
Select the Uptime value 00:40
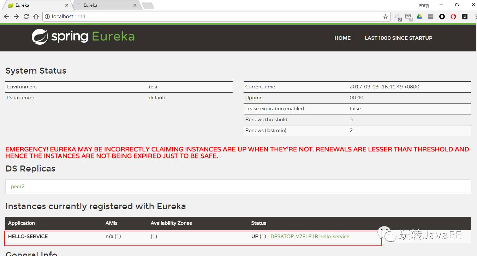356,98
